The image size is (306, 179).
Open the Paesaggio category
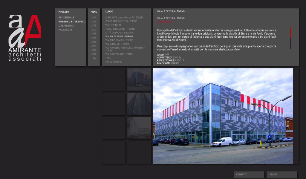point(65,30)
